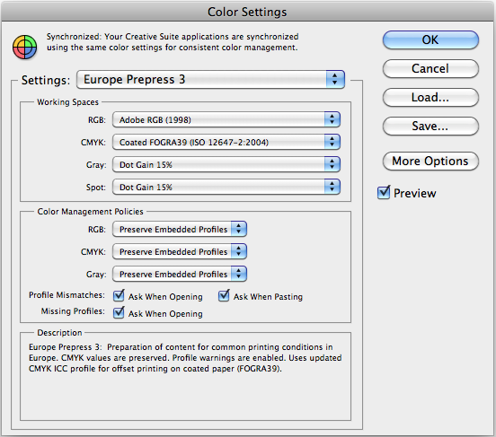Click the Load... button
Viewport: 496px width, 437px height.
click(x=430, y=97)
